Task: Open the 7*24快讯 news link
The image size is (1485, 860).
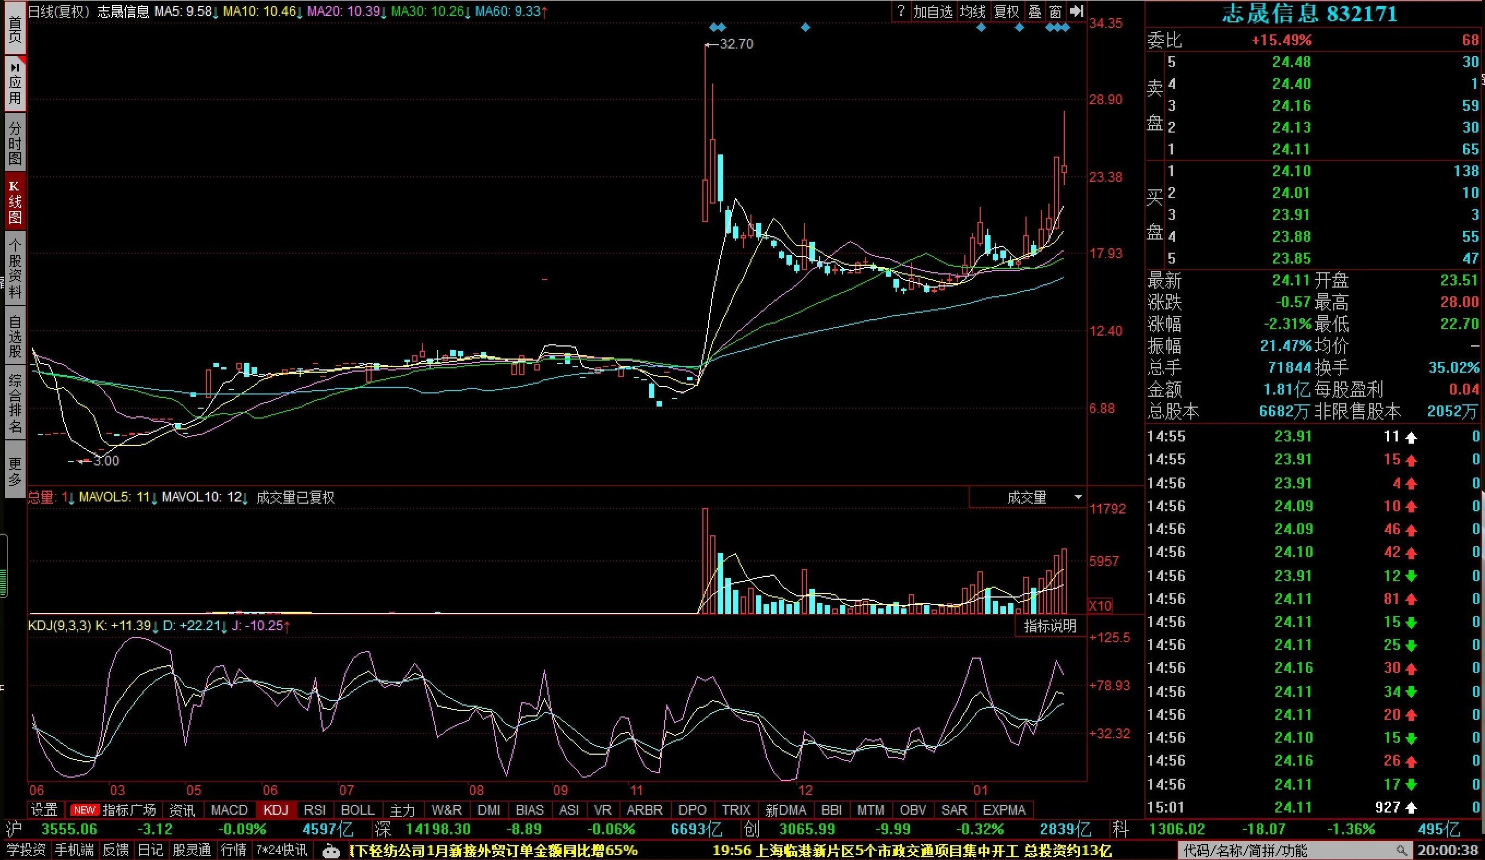Action: 281,851
